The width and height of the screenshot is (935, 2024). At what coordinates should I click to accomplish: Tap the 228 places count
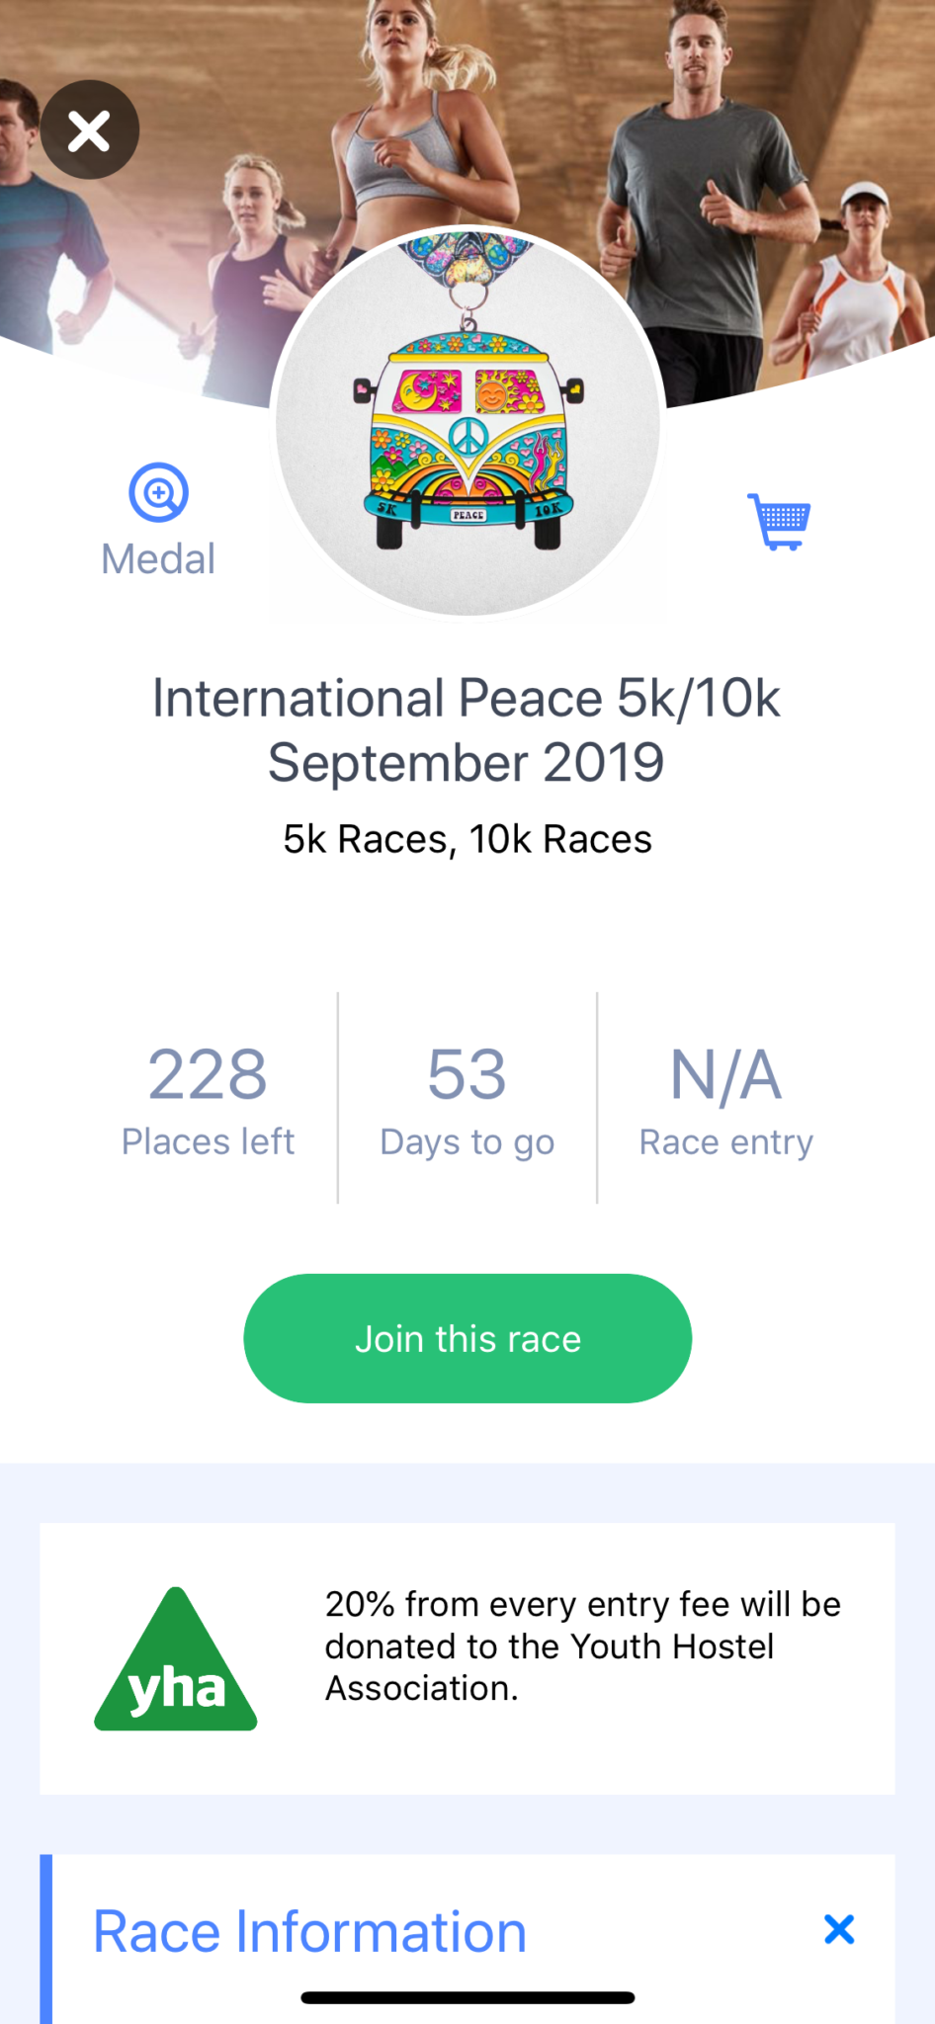(x=208, y=1074)
